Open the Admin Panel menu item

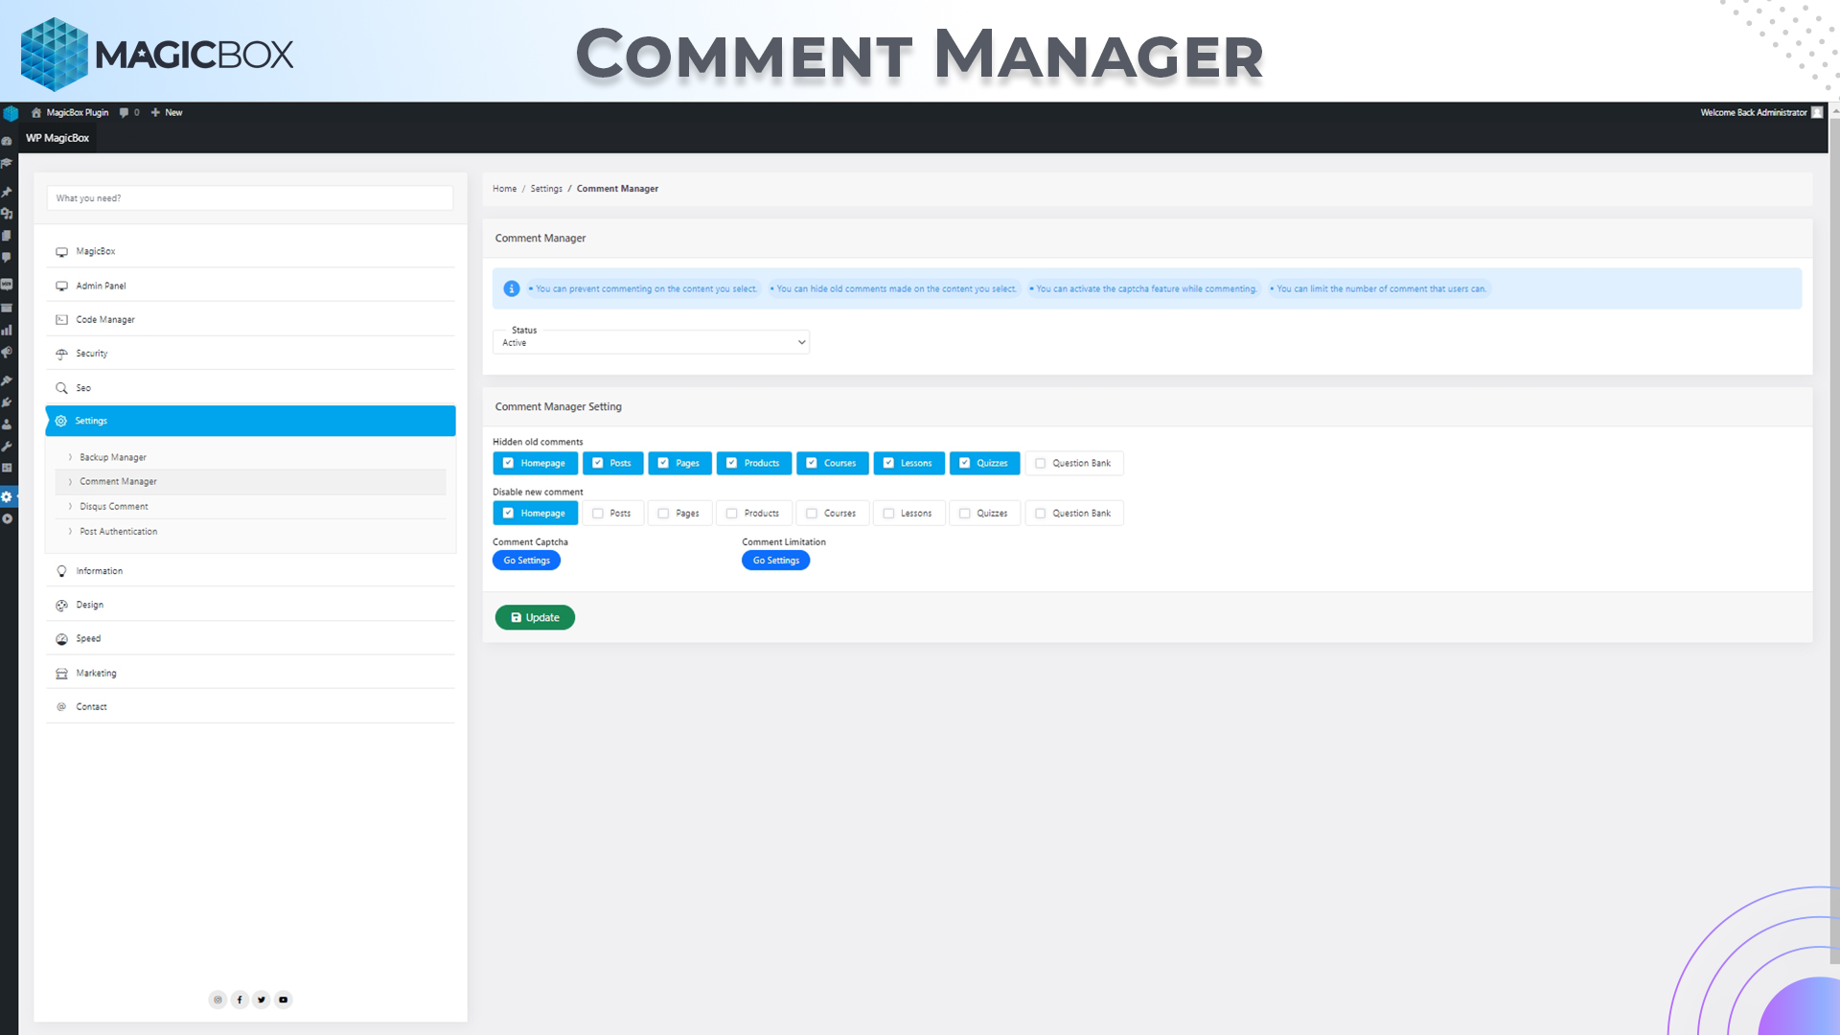click(250, 286)
